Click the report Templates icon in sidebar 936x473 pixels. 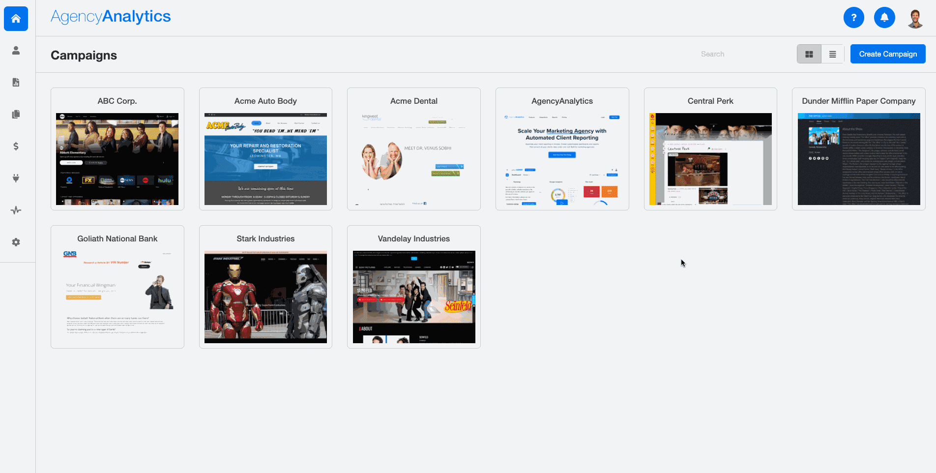tap(15, 114)
